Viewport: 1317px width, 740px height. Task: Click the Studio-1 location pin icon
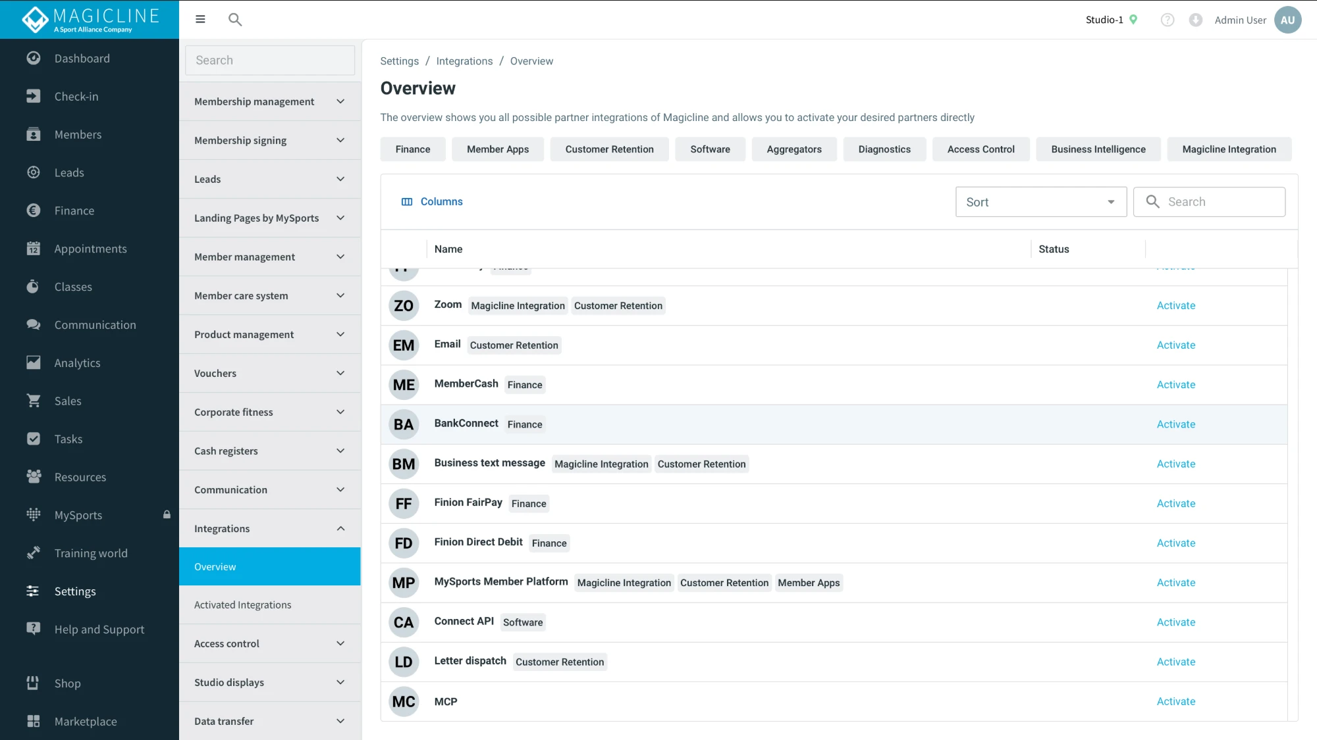click(1133, 20)
